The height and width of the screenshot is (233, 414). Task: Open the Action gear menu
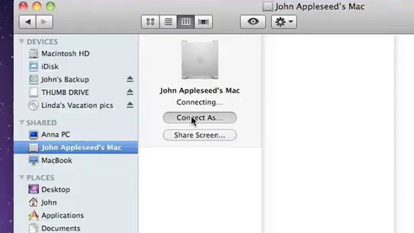(x=284, y=21)
